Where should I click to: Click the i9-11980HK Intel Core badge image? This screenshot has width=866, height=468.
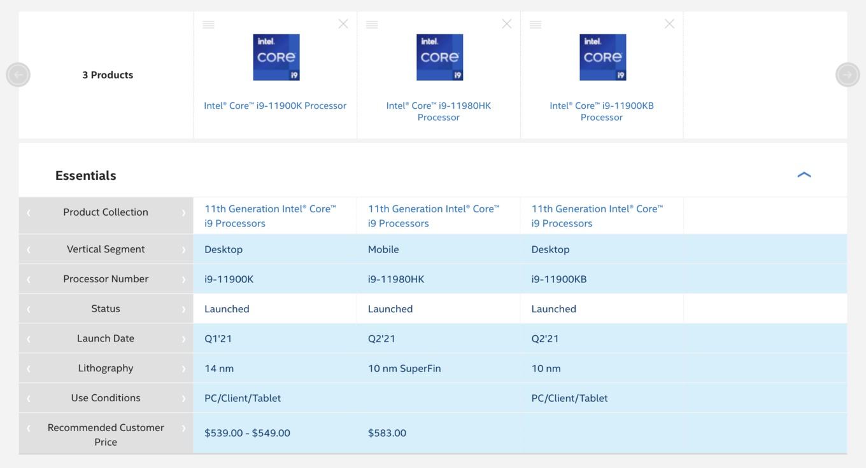[439, 57]
